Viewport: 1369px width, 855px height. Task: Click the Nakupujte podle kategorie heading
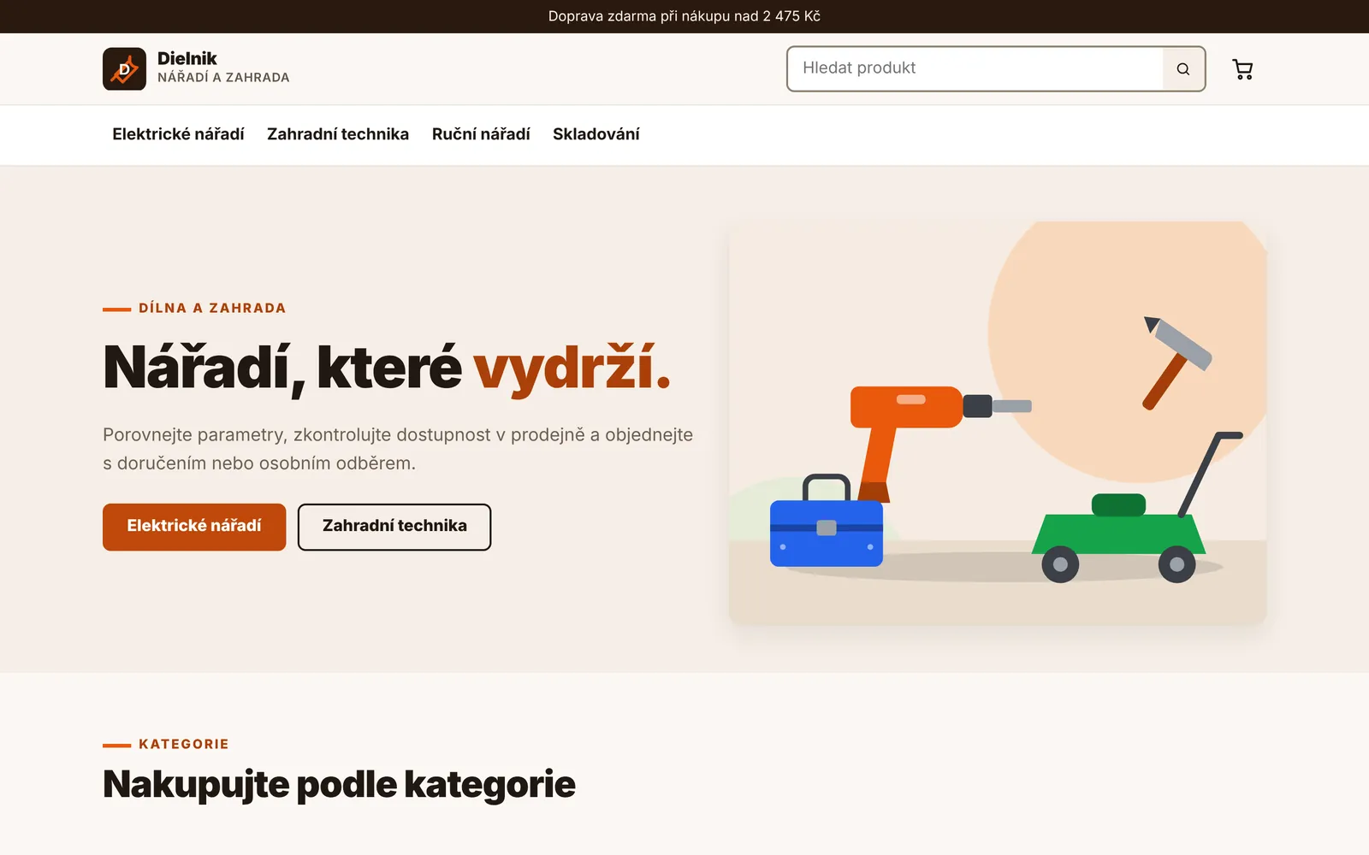click(339, 784)
